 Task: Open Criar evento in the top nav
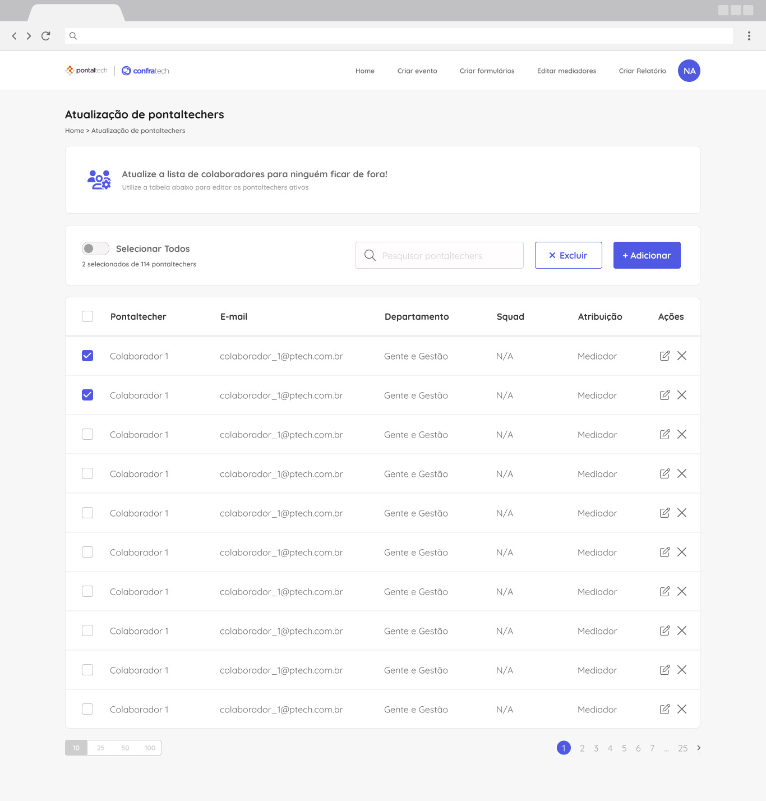pyautogui.click(x=417, y=71)
